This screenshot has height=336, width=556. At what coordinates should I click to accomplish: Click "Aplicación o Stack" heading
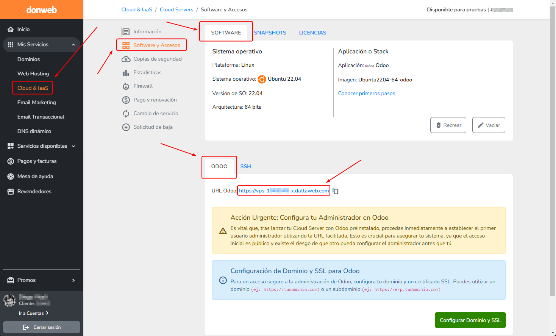[363, 52]
